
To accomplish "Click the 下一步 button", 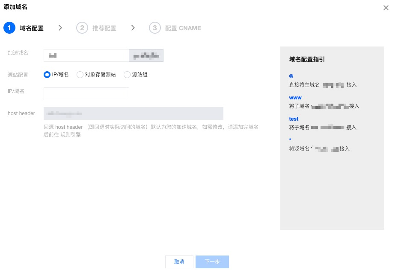I will pos(212,262).
